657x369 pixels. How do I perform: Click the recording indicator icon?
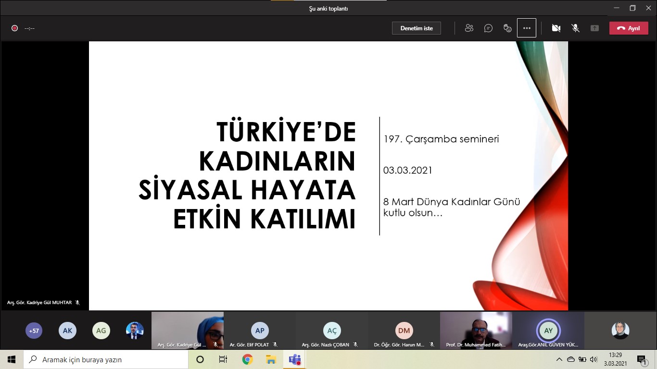click(14, 28)
